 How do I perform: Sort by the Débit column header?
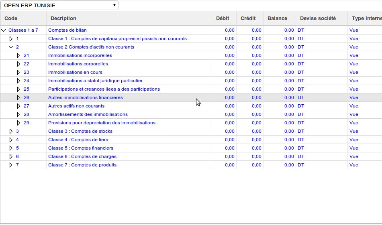click(223, 18)
